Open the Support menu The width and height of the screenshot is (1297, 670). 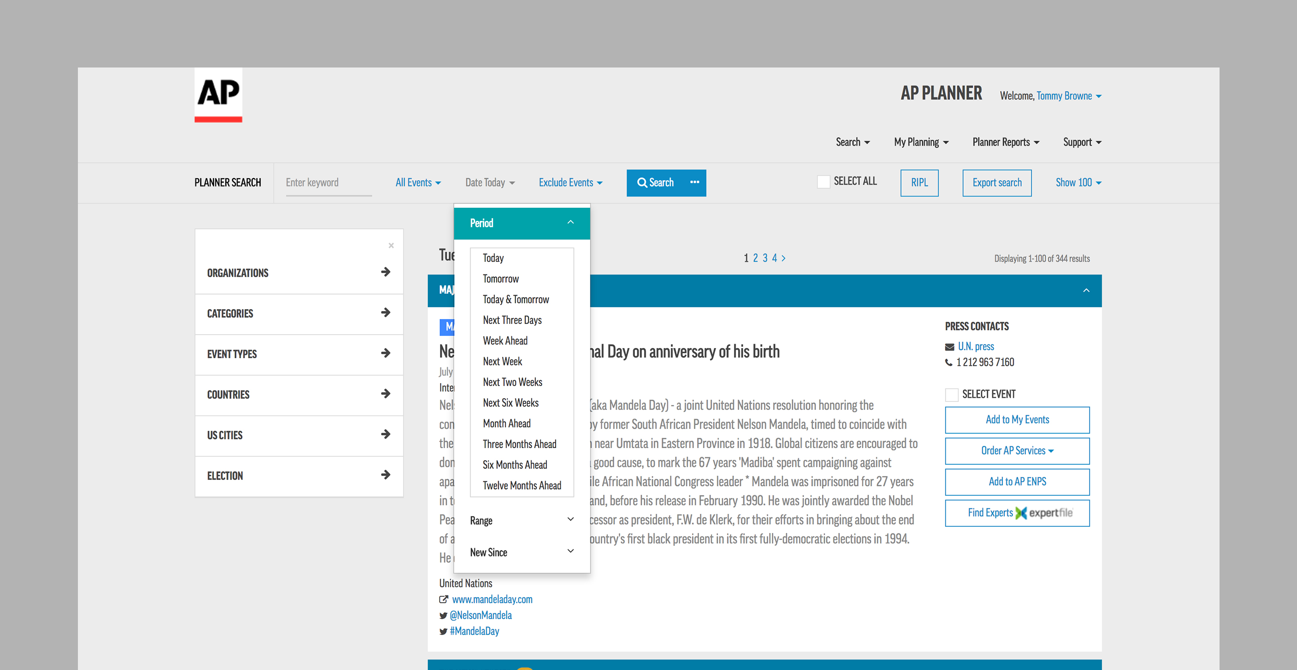(1082, 142)
